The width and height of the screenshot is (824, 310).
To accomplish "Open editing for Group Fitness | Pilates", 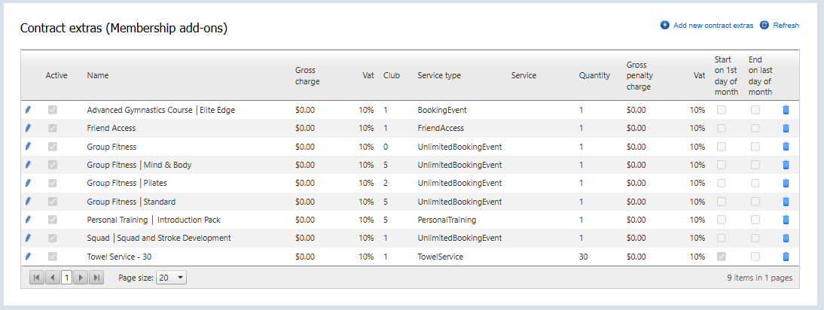I will tap(28, 183).
